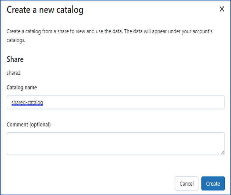Select the Catalog name field label
Screen dimensions: 231x195
coord(22,87)
